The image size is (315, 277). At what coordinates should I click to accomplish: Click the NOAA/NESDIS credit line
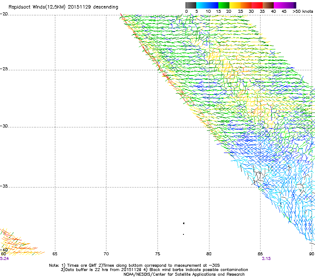point(184,274)
